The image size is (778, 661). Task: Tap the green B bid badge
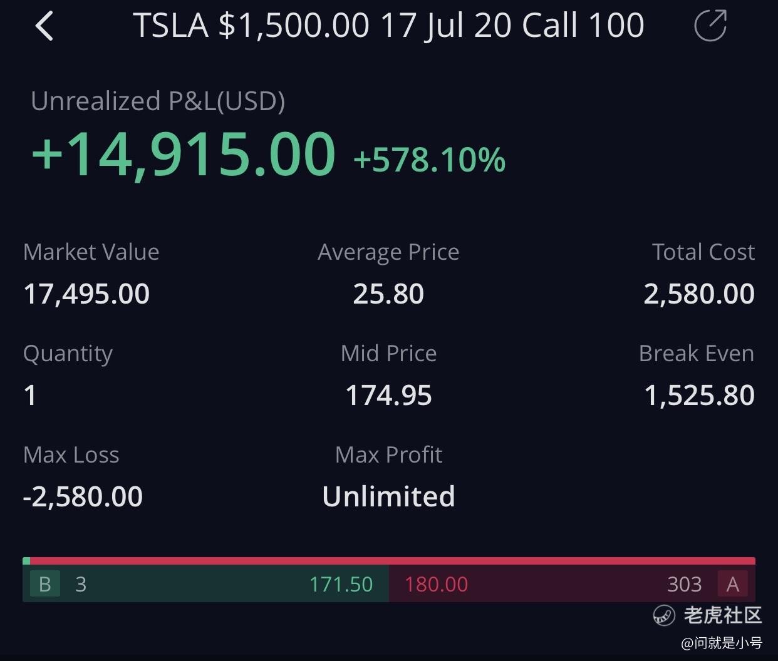(45, 584)
